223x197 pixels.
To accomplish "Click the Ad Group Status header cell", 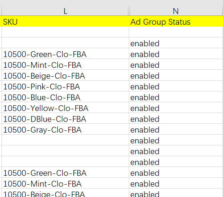I will pyautogui.click(x=176, y=21).
